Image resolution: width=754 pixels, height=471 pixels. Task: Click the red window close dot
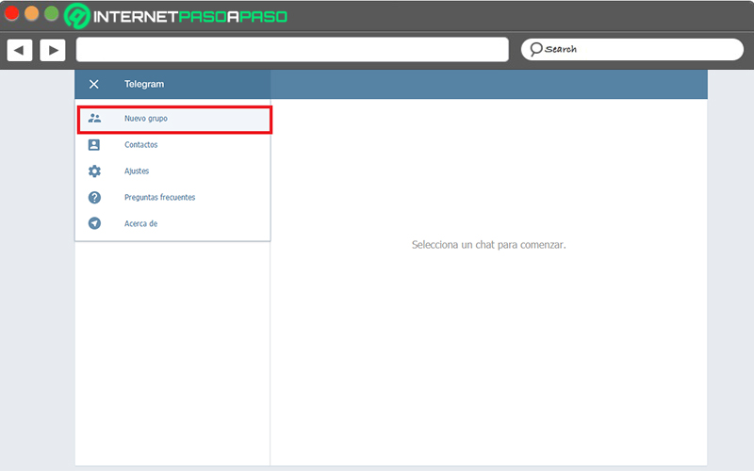tap(11, 13)
